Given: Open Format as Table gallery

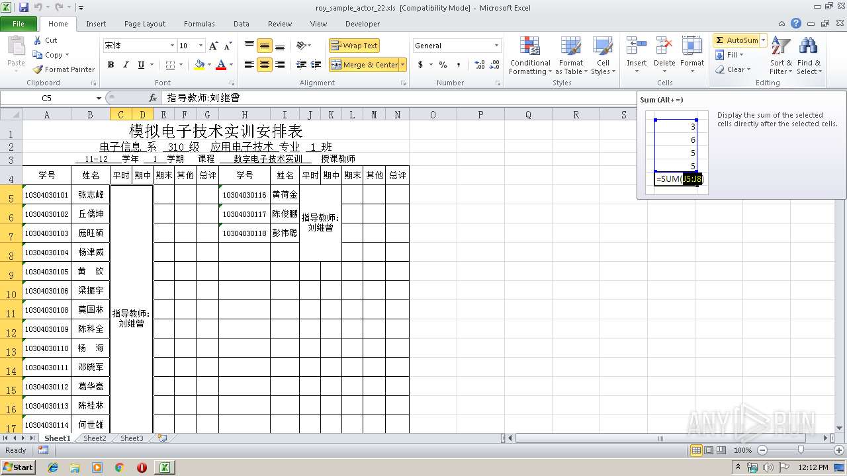Looking at the screenshot, I should [570, 56].
